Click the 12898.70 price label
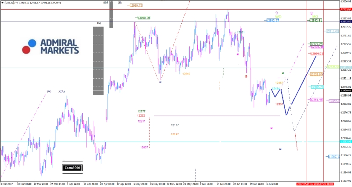Viewport: 352px width, 187px height. (x=144, y=18)
